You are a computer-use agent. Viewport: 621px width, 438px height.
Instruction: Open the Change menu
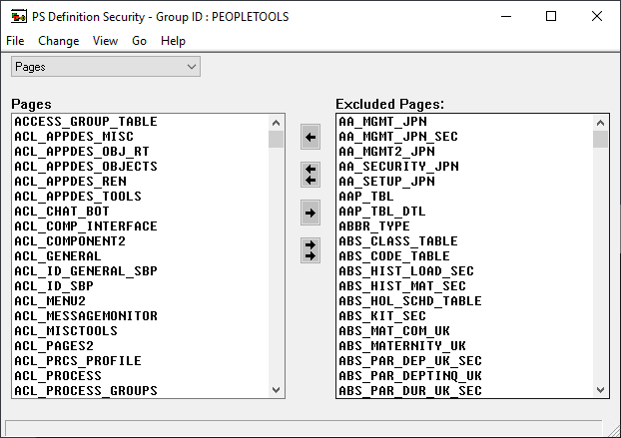click(x=58, y=41)
